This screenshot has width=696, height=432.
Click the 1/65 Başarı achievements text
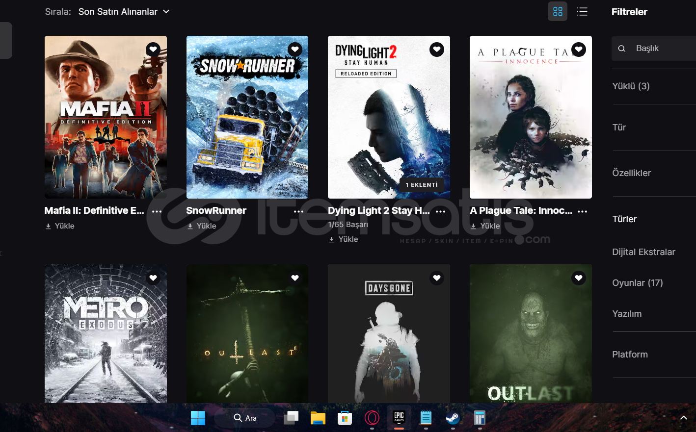348,225
